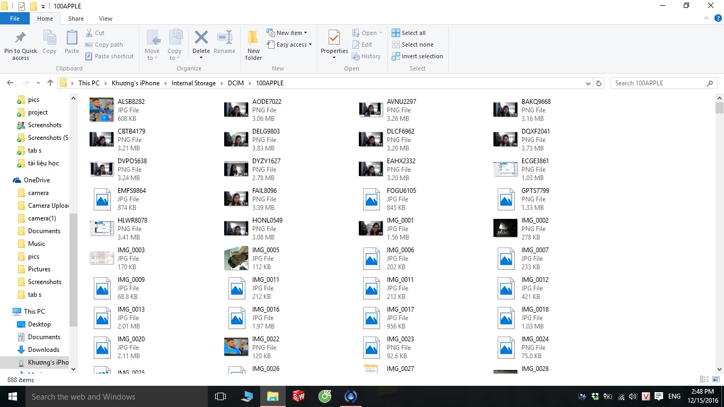Select the IMG_0022 photo thumbnail
Viewport: 724px width, 407px height.
click(x=236, y=347)
